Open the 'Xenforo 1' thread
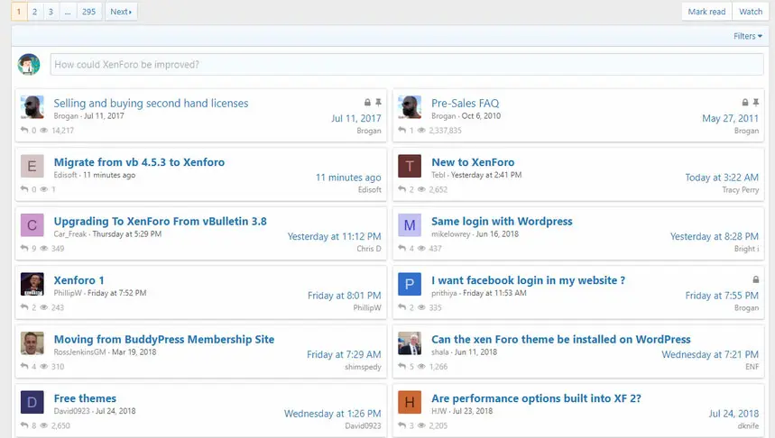775x438 pixels. 78,280
